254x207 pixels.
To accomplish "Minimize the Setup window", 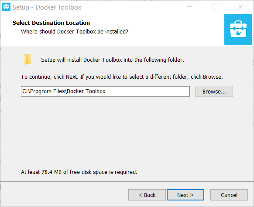I will (189, 7).
